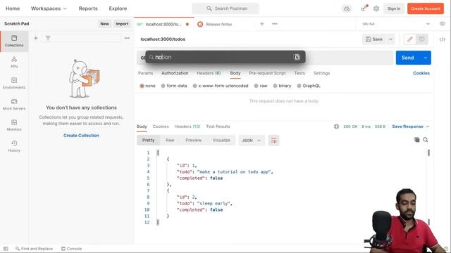Open the History sidebar panel

tap(14, 146)
